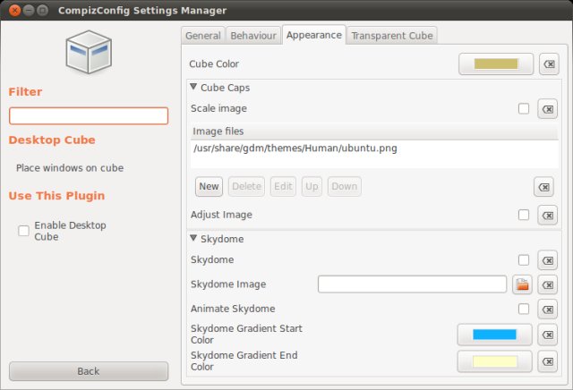The image size is (573, 390).
Task: Open the Cube Color picker
Action: tap(496, 64)
